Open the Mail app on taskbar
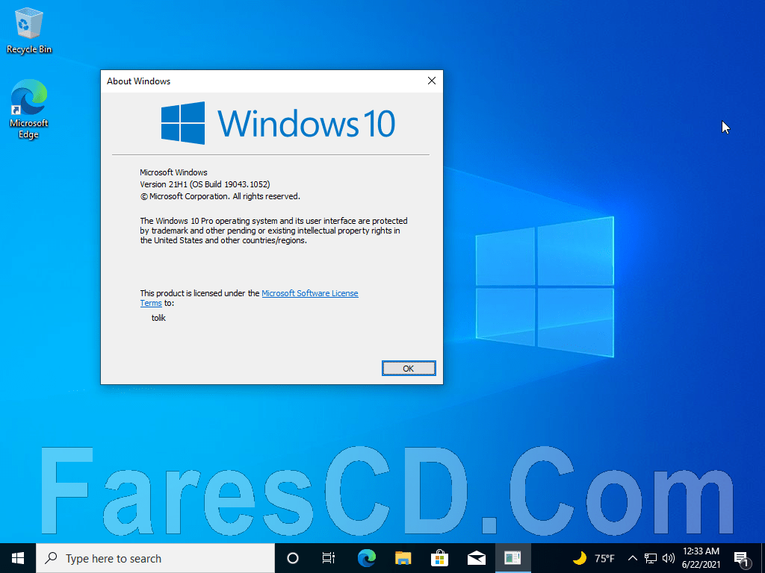 click(x=476, y=558)
